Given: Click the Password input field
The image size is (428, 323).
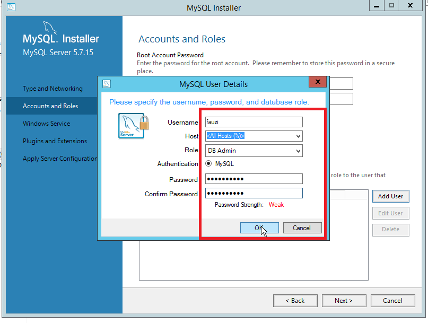Looking at the screenshot, I should (254, 179).
